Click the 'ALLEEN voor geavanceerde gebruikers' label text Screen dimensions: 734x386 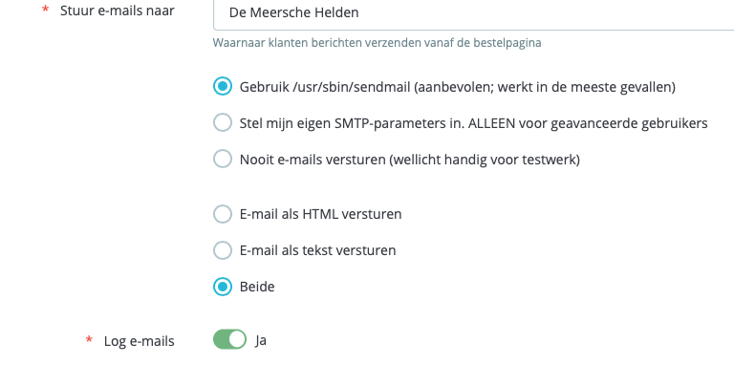coord(593,122)
